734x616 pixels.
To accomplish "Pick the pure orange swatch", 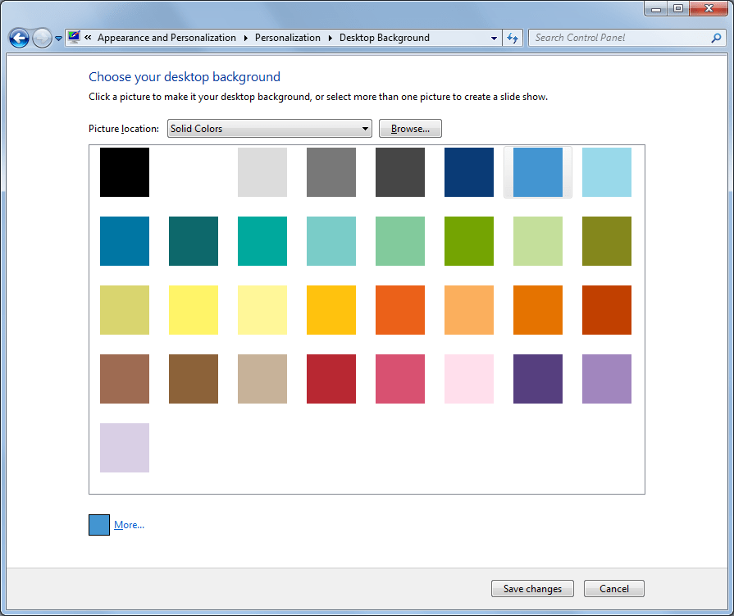I will [537, 310].
